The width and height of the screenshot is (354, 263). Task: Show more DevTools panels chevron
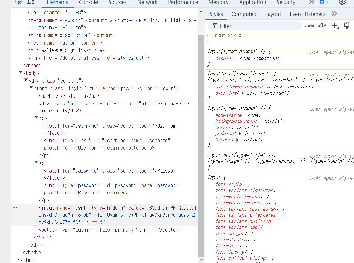tap(312, 2)
